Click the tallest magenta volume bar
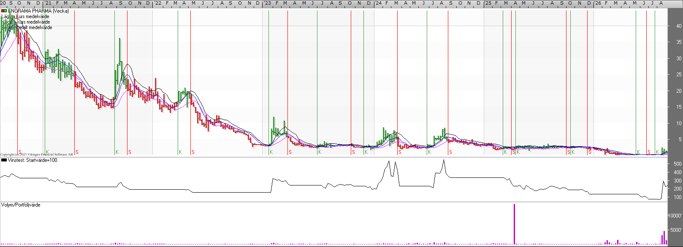The width and height of the screenshot is (683, 247). 514,224
